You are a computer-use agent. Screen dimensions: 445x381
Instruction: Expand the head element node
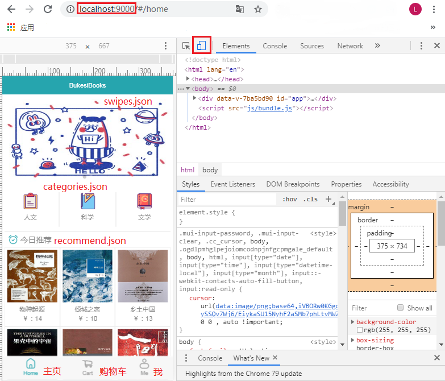pos(188,78)
